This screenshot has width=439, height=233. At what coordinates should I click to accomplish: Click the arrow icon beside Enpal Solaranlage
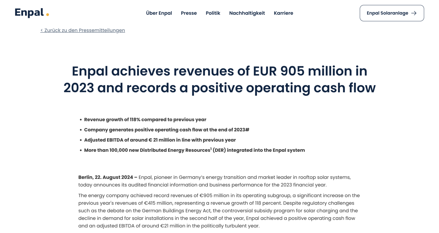click(414, 13)
